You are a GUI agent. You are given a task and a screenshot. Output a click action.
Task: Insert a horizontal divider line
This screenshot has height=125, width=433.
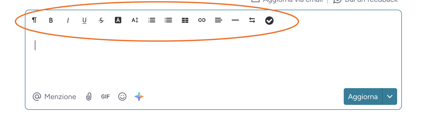point(235,20)
